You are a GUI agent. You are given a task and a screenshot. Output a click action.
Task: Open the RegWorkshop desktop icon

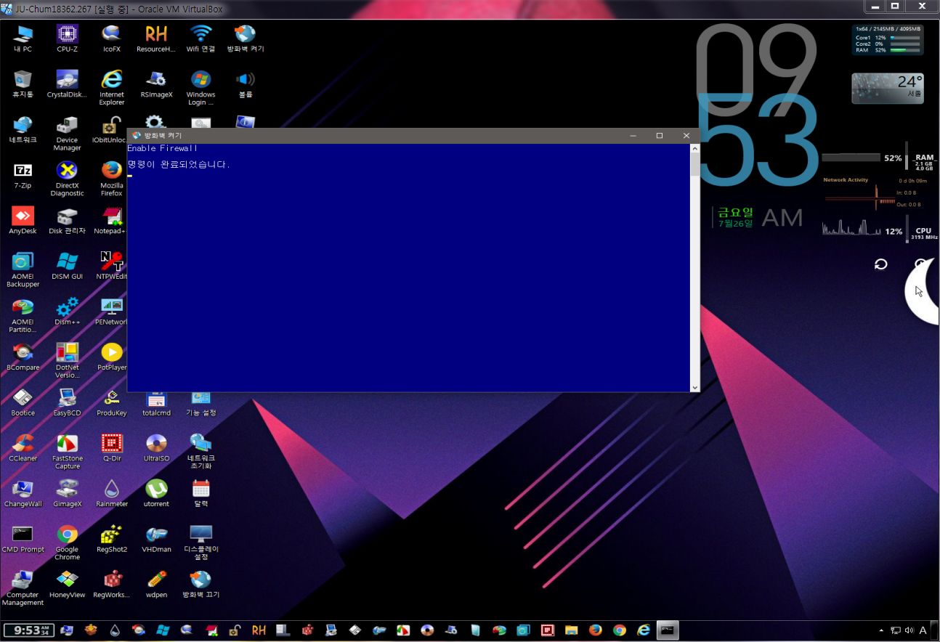(x=111, y=584)
